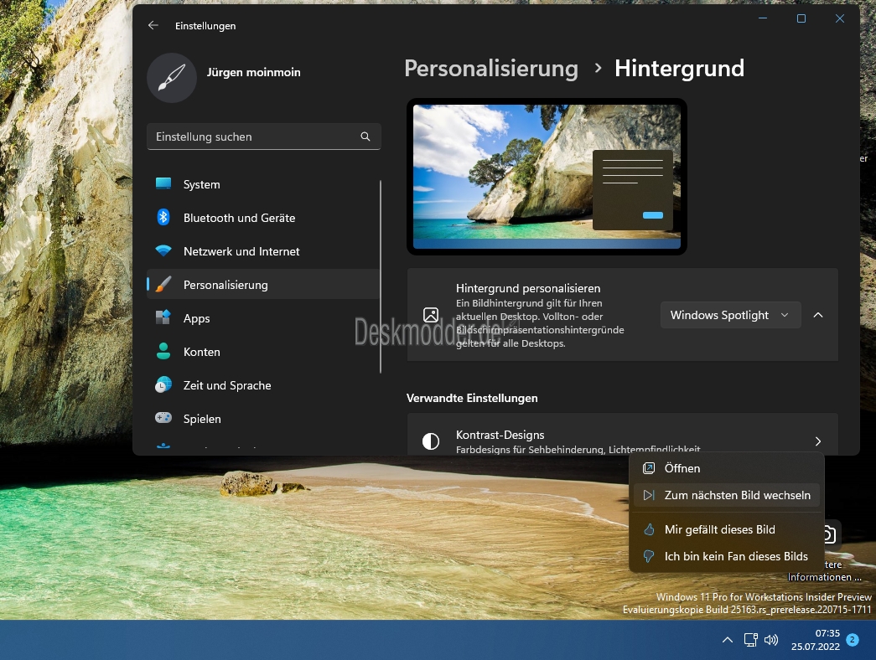Click the Einstellung suchen search field
The width and height of the screenshot is (876, 660).
(264, 137)
